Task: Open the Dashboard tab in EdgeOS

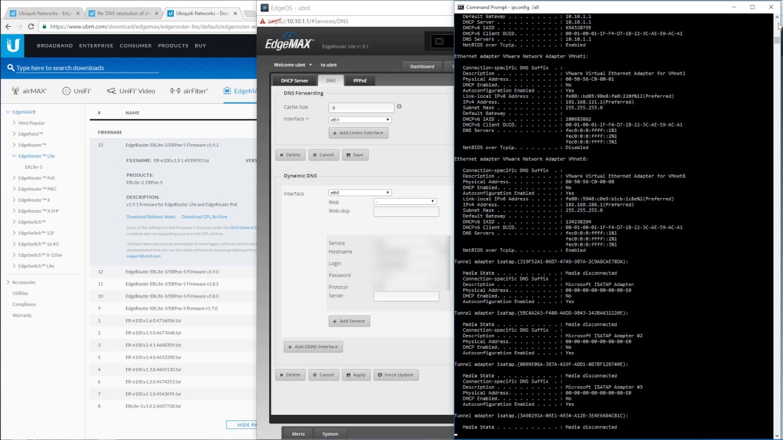Action: [x=422, y=66]
